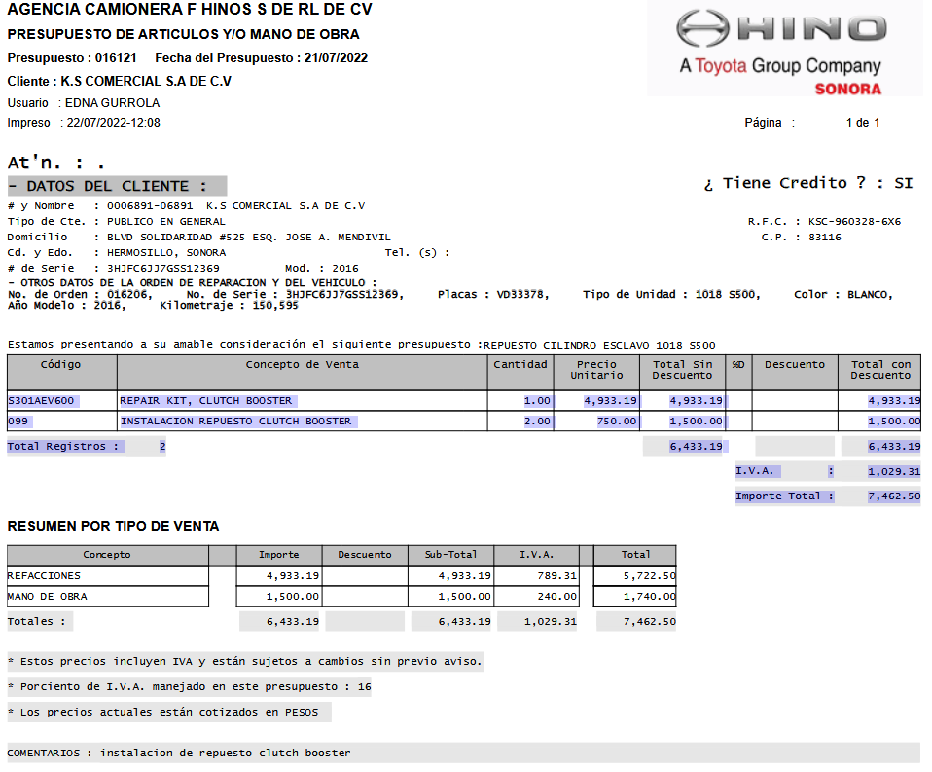Select the MANO DE OBRA row label
Image resolution: width=932 pixels, height=772 pixels.
point(46,596)
